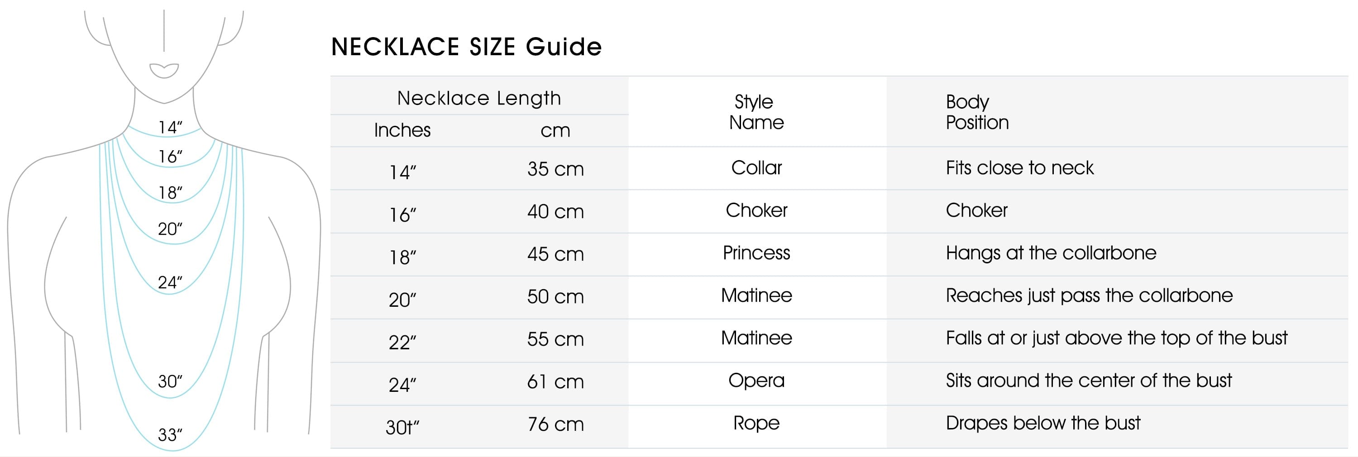Click the 33" label on the necklace diagram

pyautogui.click(x=170, y=435)
